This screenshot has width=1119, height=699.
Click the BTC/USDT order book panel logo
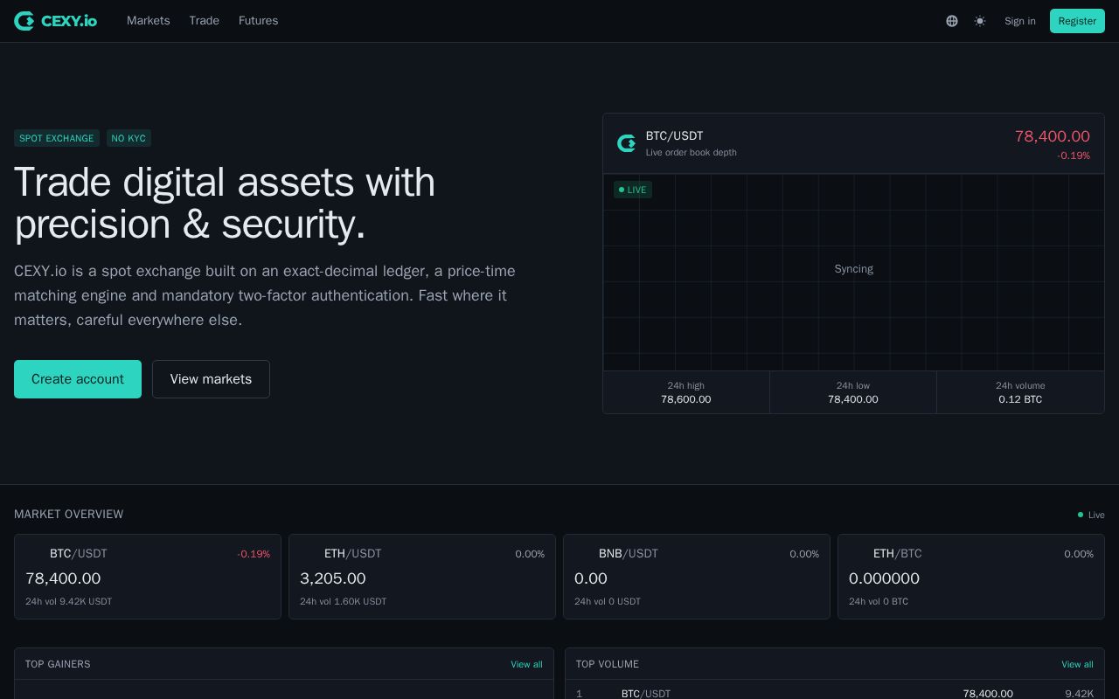pyautogui.click(x=626, y=143)
